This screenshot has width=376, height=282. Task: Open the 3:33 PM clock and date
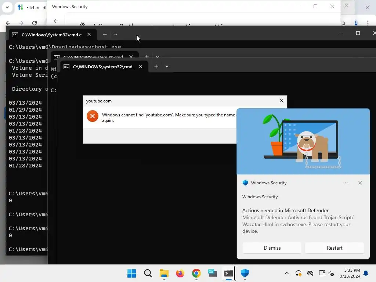(350, 273)
